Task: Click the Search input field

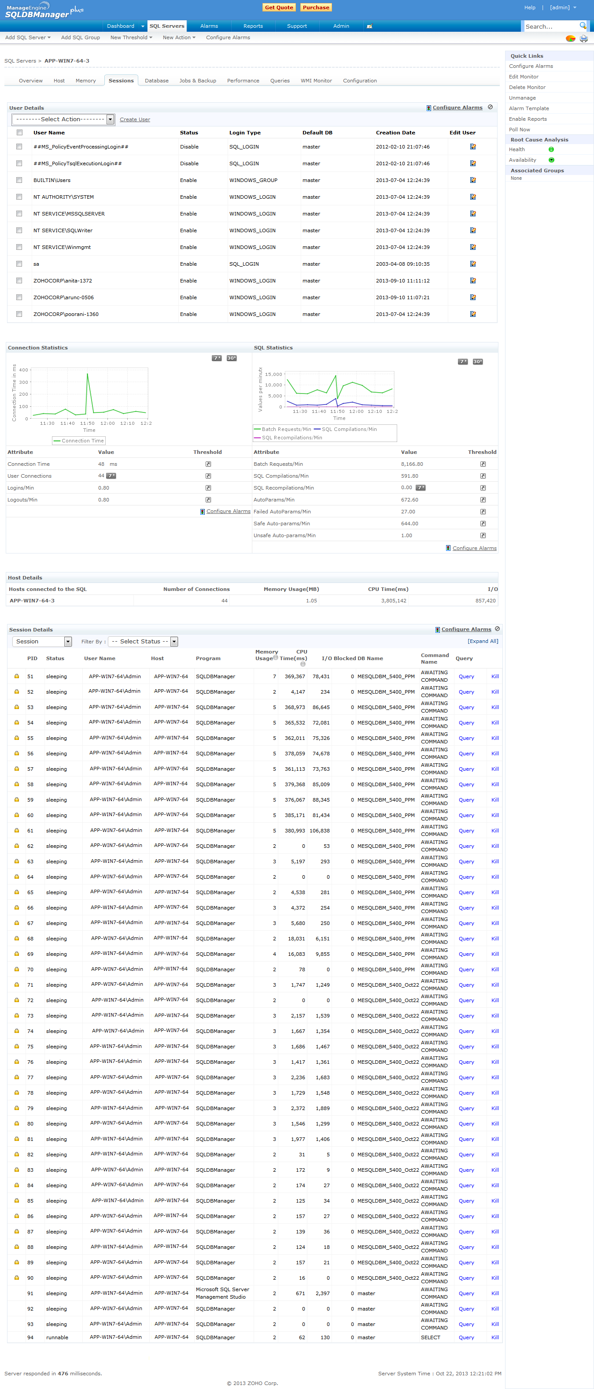Action: [x=550, y=26]
